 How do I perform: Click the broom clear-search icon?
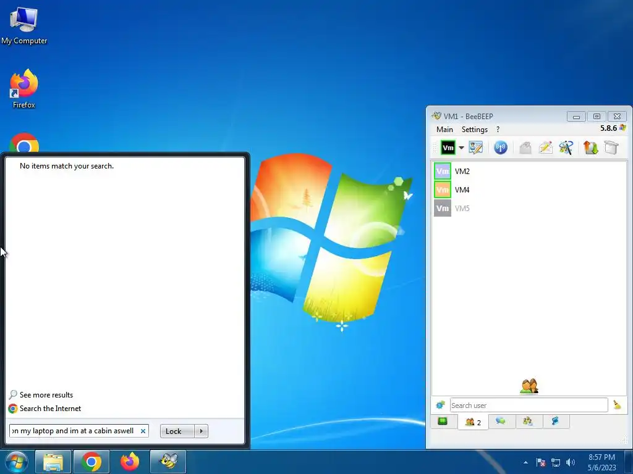tap(617, 405)
